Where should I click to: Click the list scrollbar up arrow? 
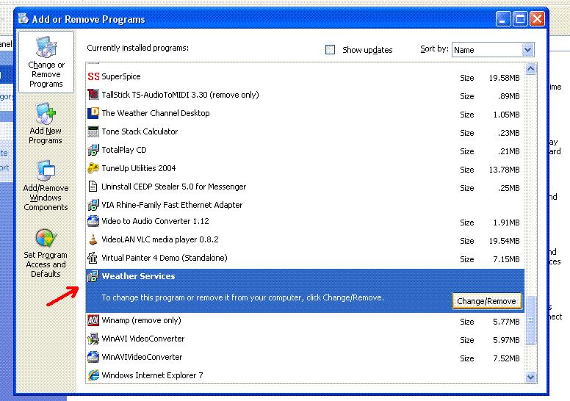531,68
